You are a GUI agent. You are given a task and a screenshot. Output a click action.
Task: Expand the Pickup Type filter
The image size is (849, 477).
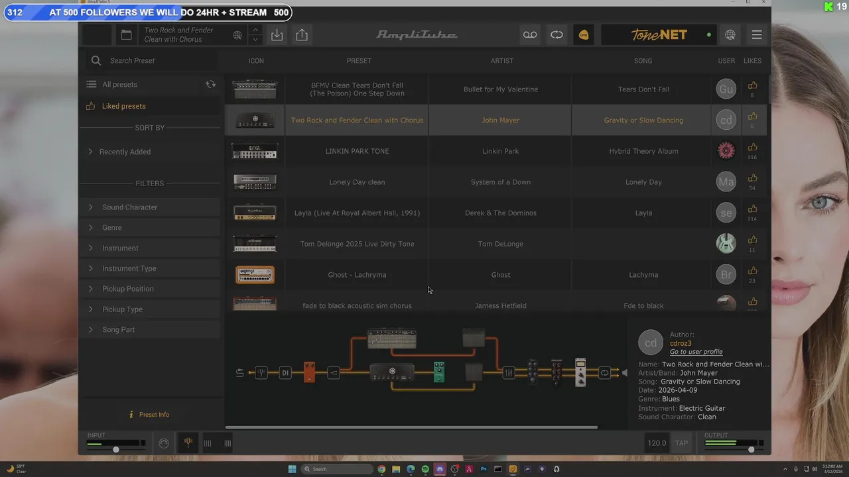coord(150,309)
